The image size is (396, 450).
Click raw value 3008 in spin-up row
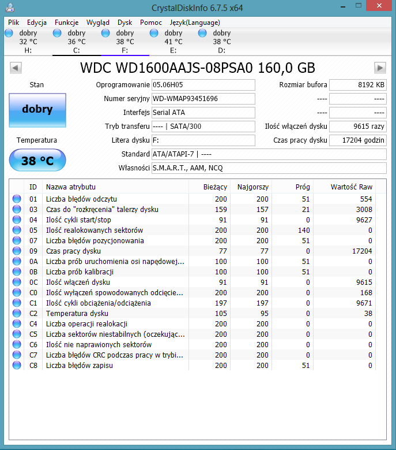pyautogui.click(x=364, y=210)
